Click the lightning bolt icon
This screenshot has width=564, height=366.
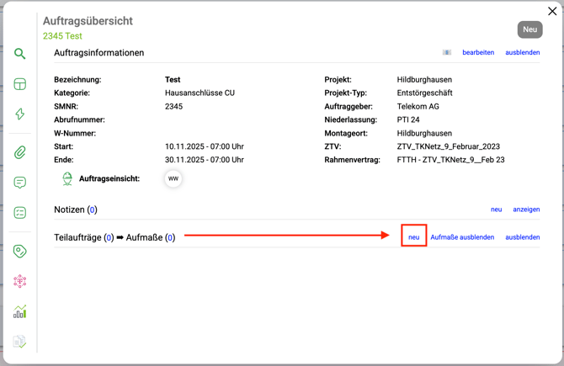pyautogui.click(x=19, y=114)
